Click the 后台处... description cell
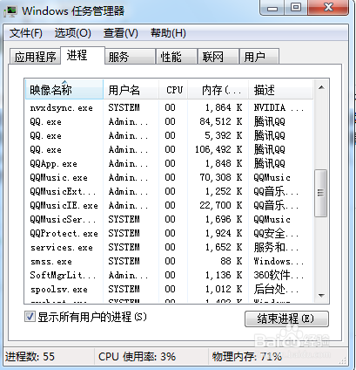 (x=276, y=289)
